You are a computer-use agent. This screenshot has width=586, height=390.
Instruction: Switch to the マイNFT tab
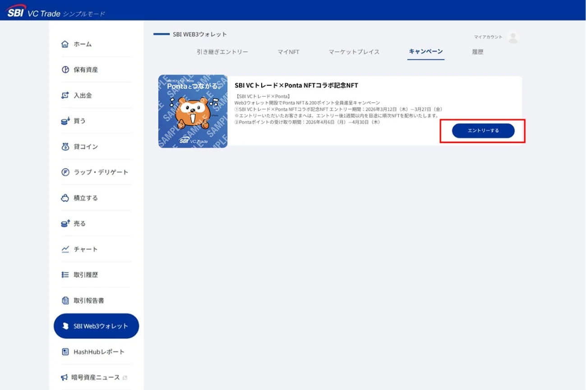click(x=288, y=52)
